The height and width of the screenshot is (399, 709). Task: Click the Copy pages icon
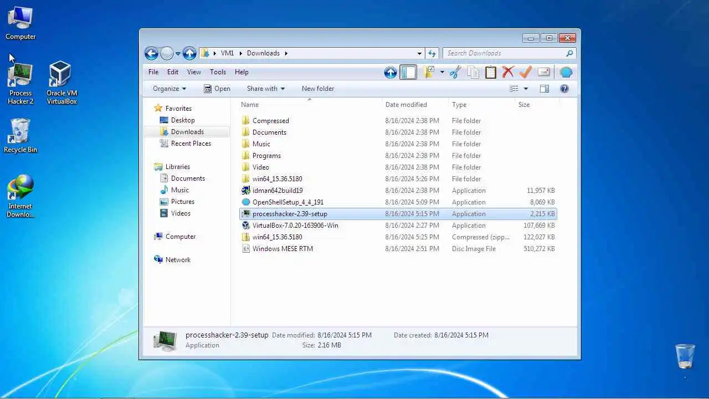click(x=473, y=72)
